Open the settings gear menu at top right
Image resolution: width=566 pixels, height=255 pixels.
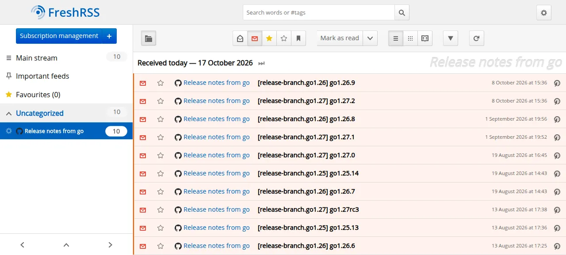coord(544,12)
